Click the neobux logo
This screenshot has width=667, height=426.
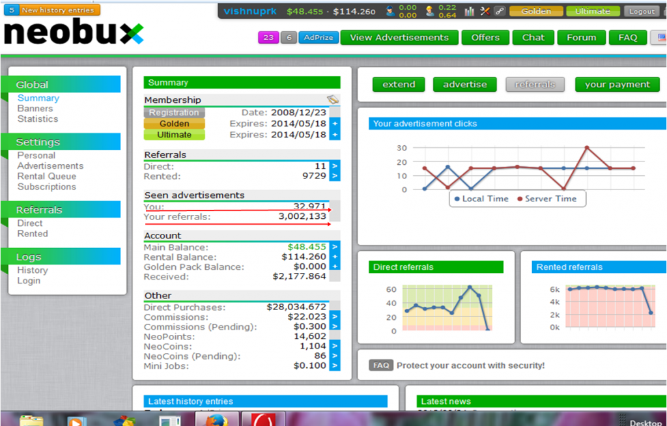tap(74, 31)
